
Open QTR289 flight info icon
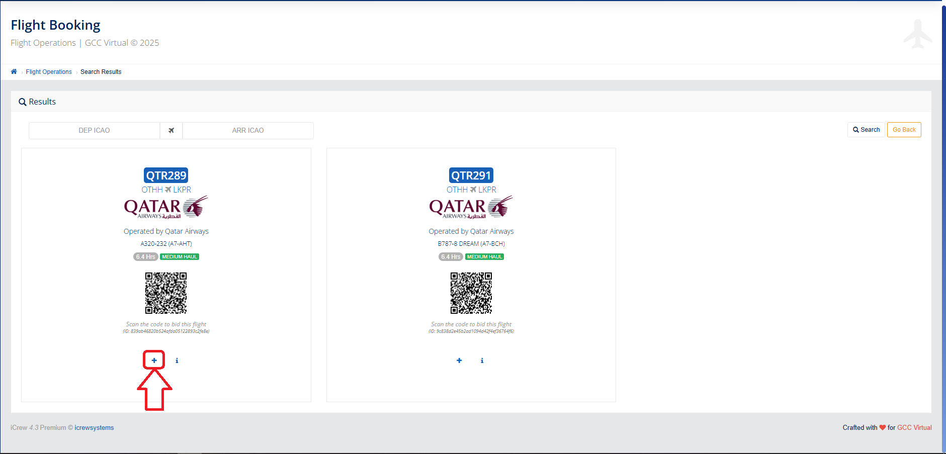pyautogui.click(x=177, y=360)
